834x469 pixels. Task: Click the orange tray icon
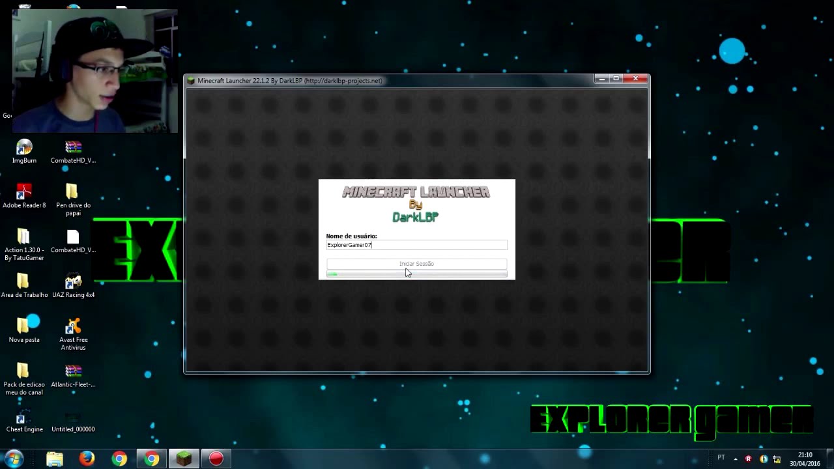(x=763, y=459)
